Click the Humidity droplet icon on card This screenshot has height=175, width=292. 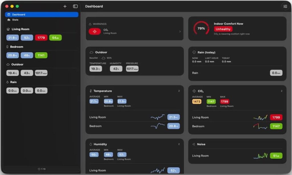click(91, 144)
